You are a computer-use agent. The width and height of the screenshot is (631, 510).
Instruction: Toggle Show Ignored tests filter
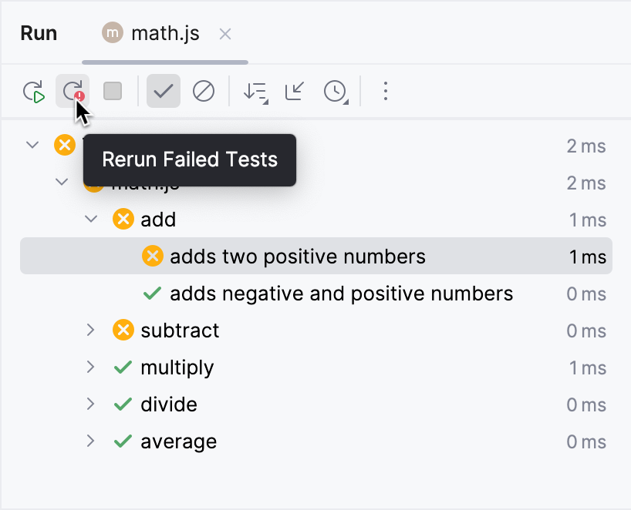pos(203,91)
